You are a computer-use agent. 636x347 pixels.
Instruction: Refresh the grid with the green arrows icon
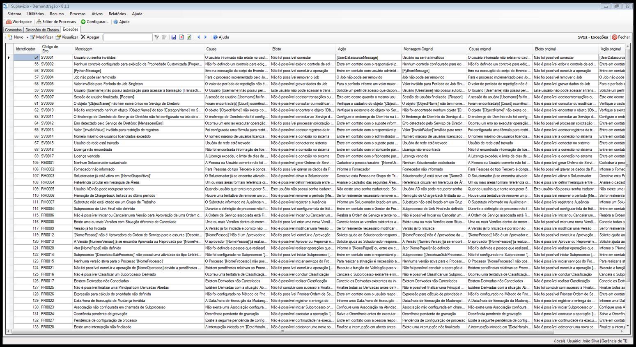click(189, 37)
